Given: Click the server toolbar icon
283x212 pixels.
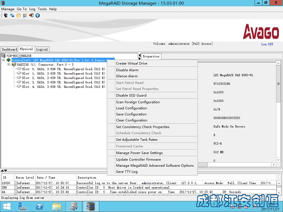Looking at the screenshot, I should [6, 15].
